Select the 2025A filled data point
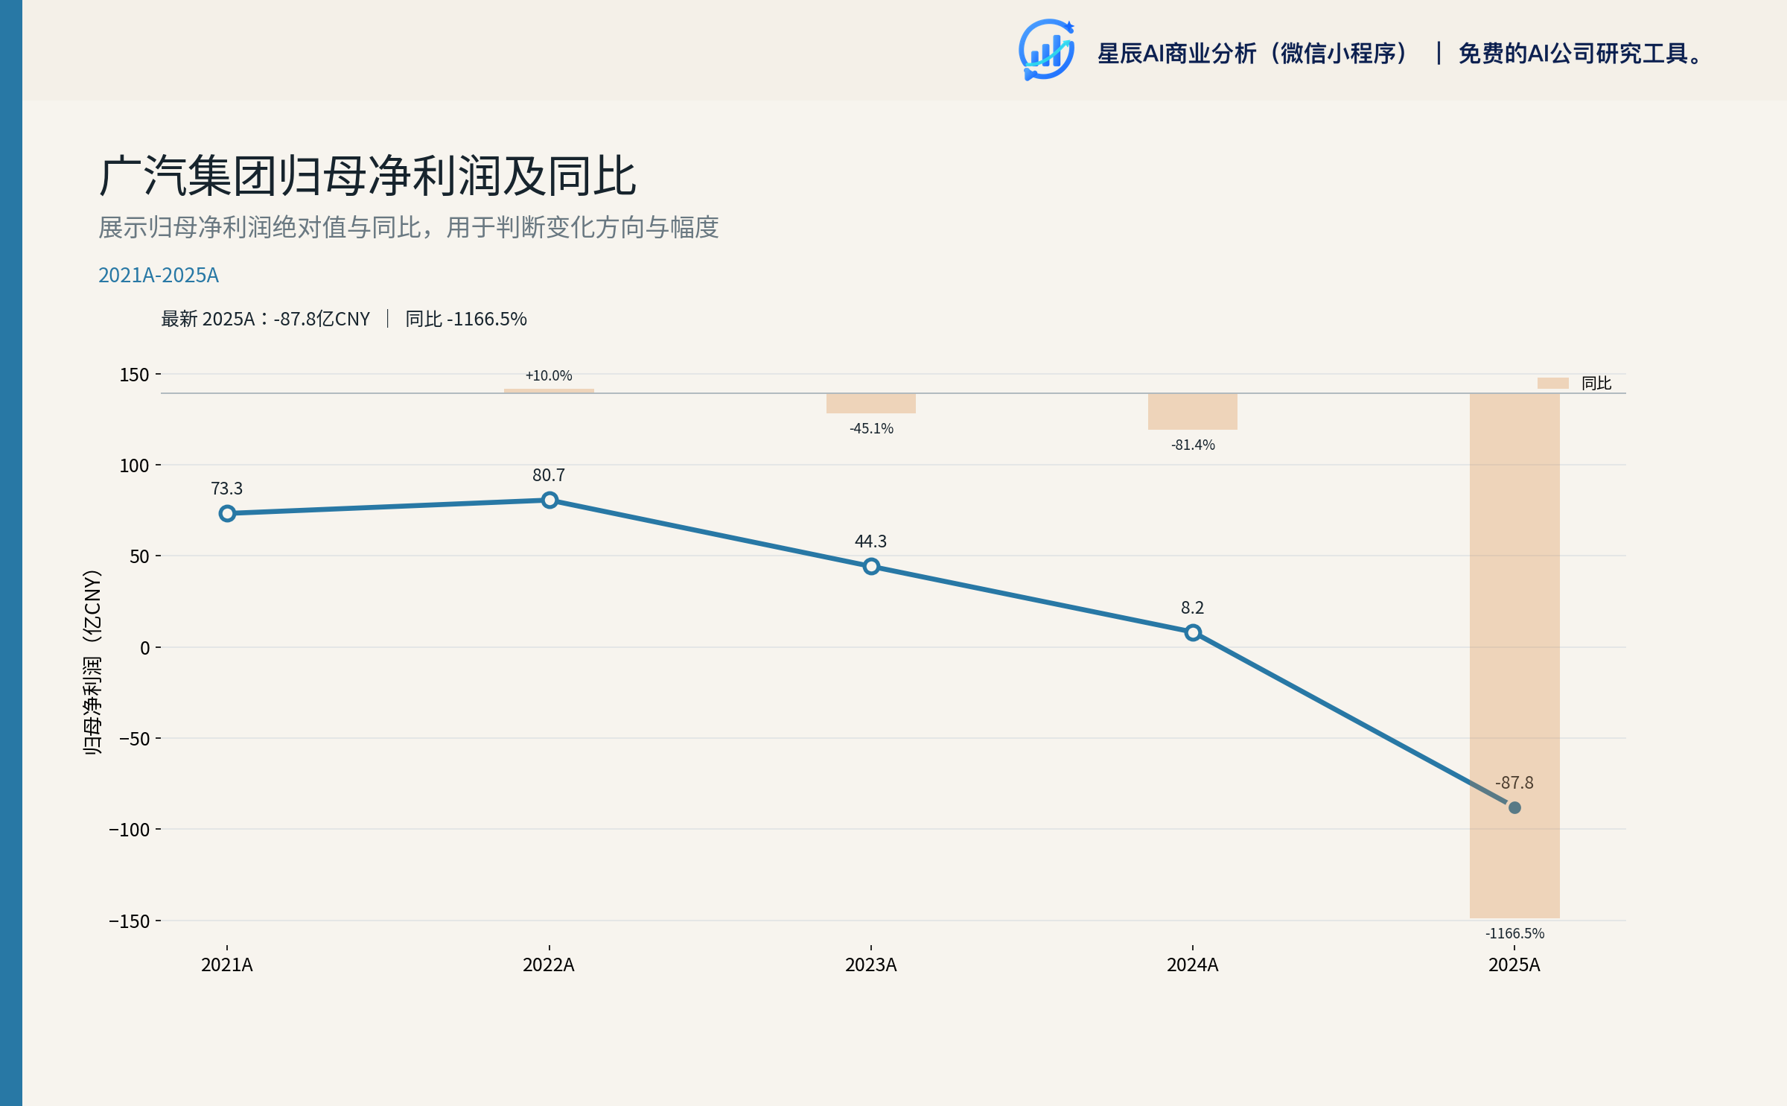1787x1106 pixels. 1514,807
